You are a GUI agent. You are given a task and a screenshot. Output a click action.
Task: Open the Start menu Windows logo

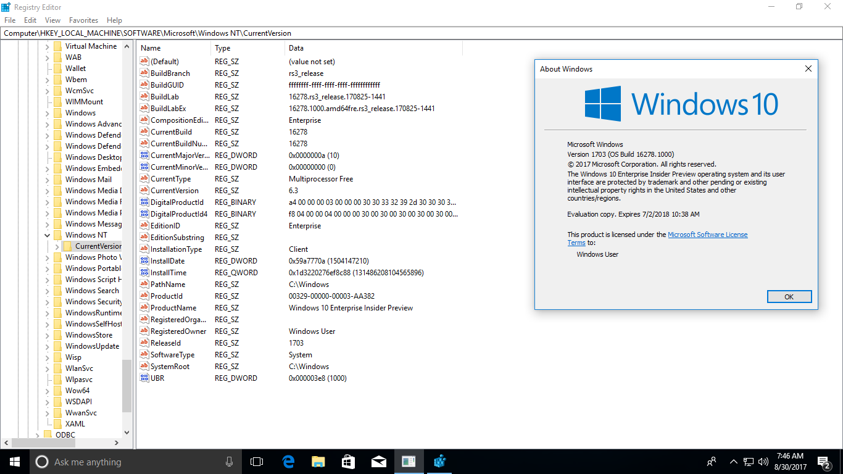click(15, 462)
